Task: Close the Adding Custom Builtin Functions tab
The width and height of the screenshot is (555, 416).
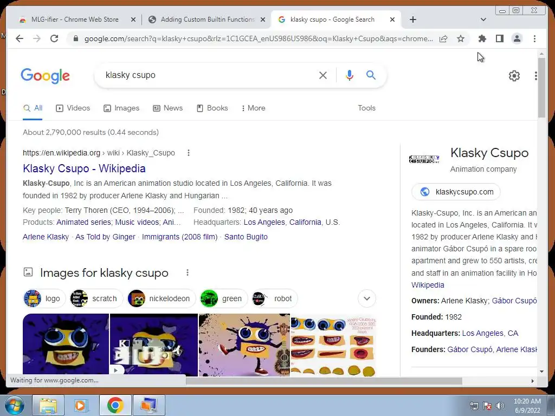Action: [263, 19]
